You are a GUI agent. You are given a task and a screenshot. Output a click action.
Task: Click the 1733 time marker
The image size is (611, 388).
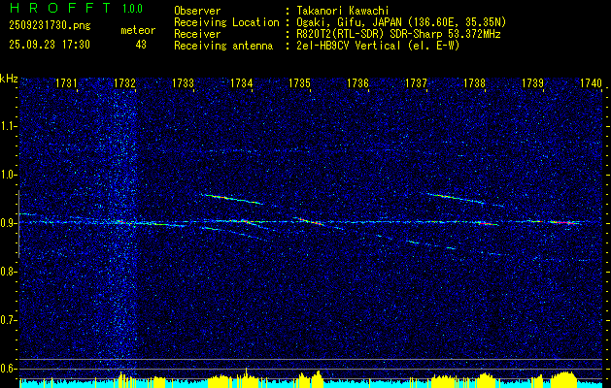[184, 82]
